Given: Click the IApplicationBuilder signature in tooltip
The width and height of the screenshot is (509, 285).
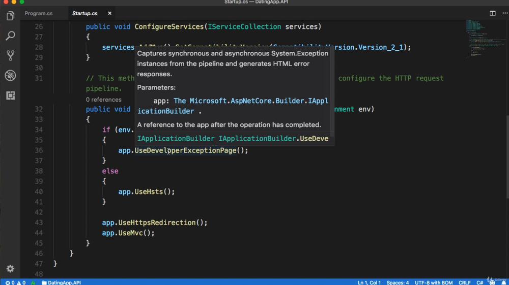Looking at the screenshot, I should click(x=233, y=139).
